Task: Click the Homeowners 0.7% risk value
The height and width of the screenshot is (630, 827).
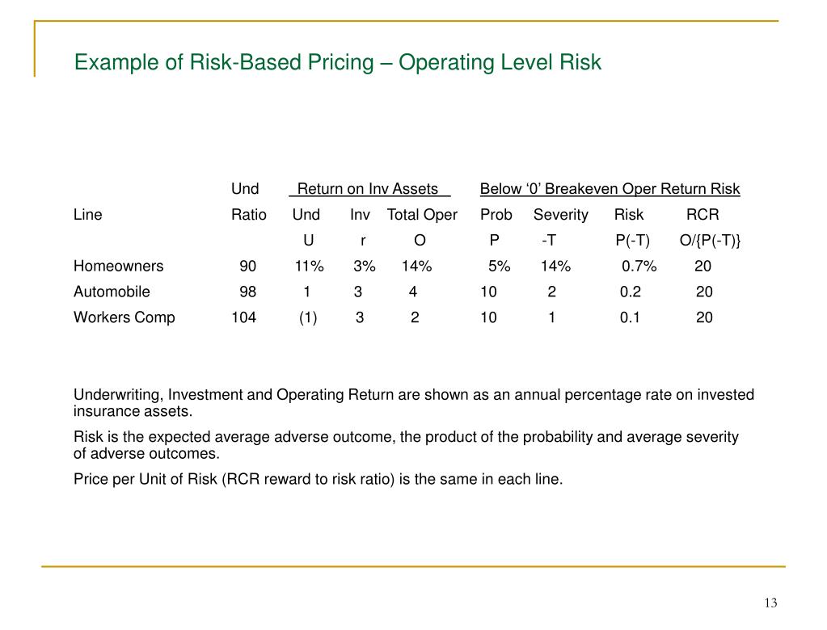Action: (639, 266)
